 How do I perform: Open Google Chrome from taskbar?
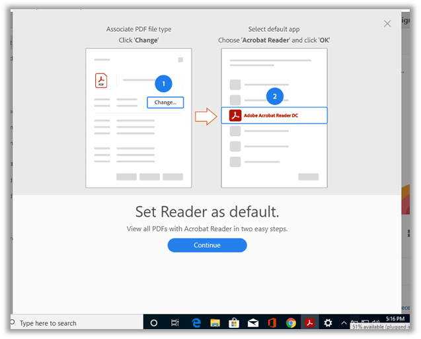(291, 322)
